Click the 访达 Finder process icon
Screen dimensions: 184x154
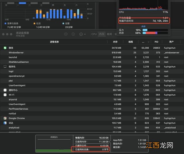point(5,123)
